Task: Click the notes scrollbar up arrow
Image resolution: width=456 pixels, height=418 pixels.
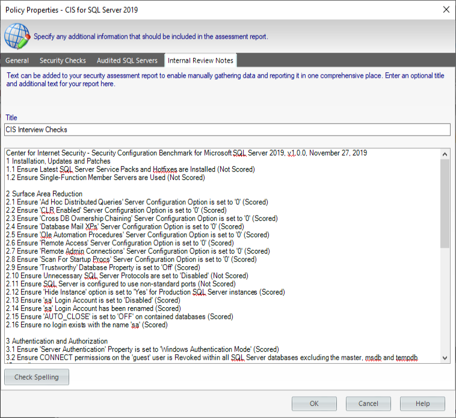Action: click(x=445, y=154)
